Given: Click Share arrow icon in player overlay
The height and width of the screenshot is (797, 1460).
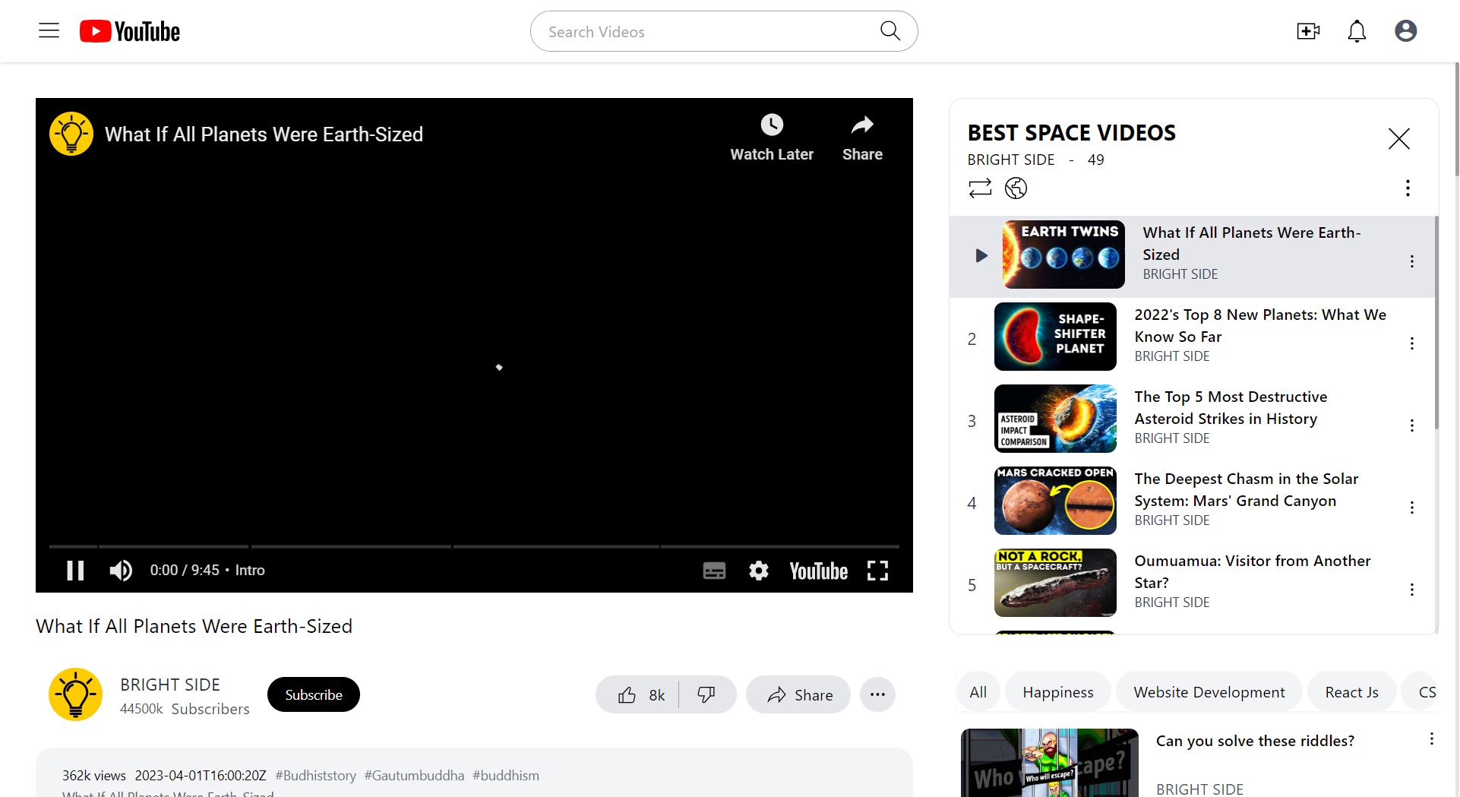Looking at the screenshot, I should click(862, 125).
